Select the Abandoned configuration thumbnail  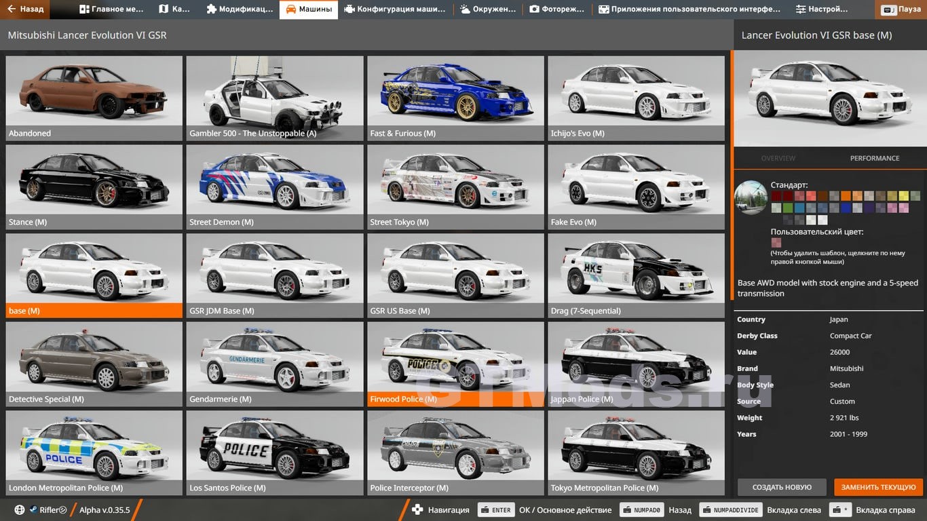click(94, 98)
